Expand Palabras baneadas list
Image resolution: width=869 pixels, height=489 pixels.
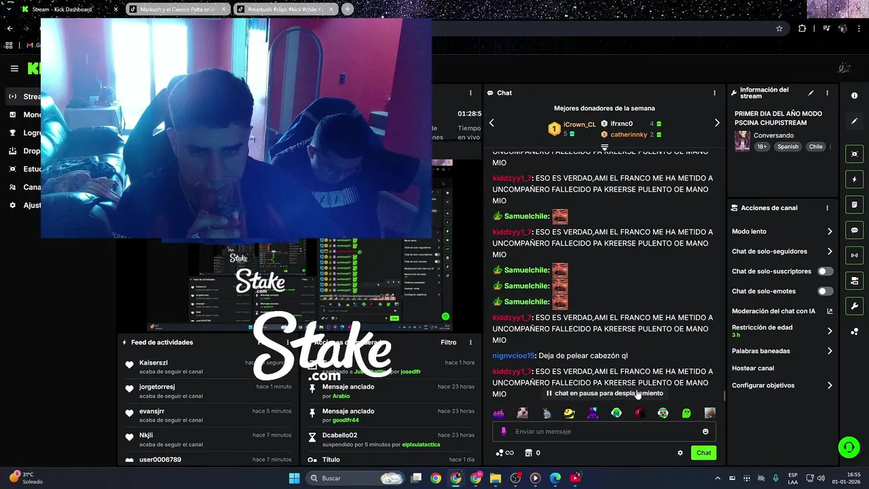[x=830, y=351]
